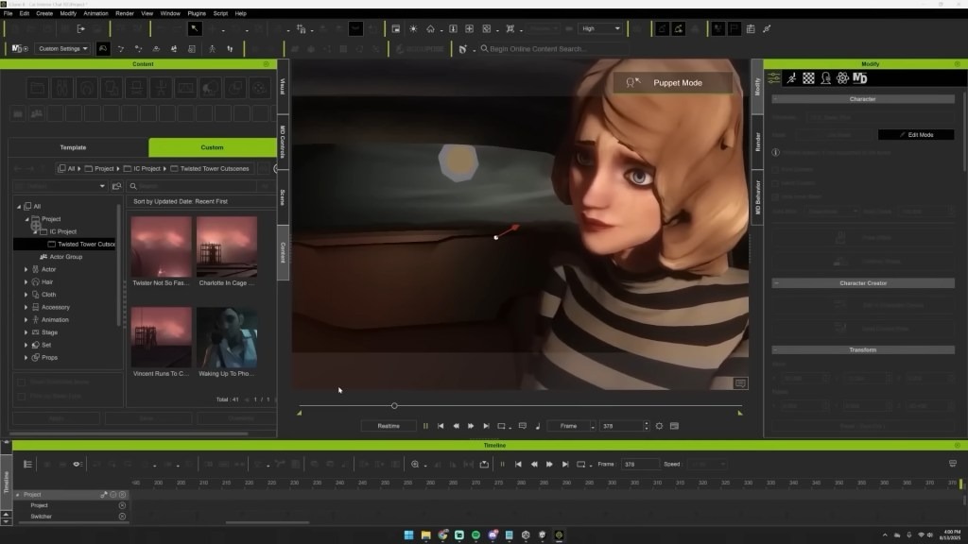Click the sun light icon in toolbar
Image resolution: width=968 pixels, height=544 pixels.
(413, 28)
